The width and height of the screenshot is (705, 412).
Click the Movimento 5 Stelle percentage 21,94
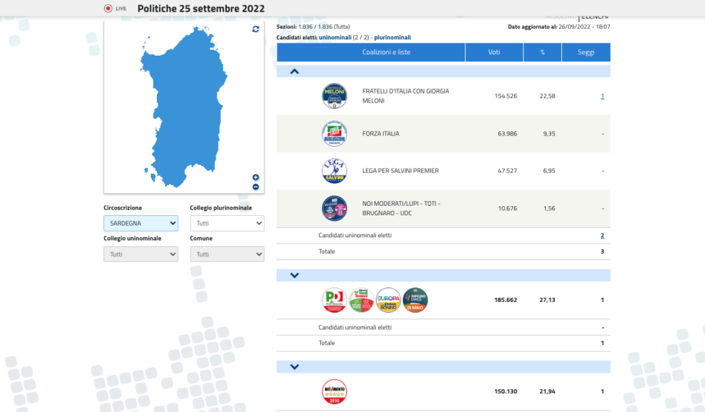(x=547, y=391)
